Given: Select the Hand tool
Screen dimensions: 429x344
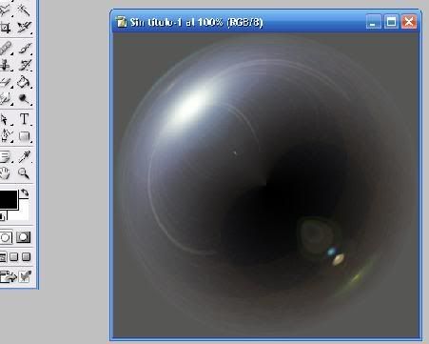Looking at the screenshot, I should pyautogui.click(x=6, y=173).
